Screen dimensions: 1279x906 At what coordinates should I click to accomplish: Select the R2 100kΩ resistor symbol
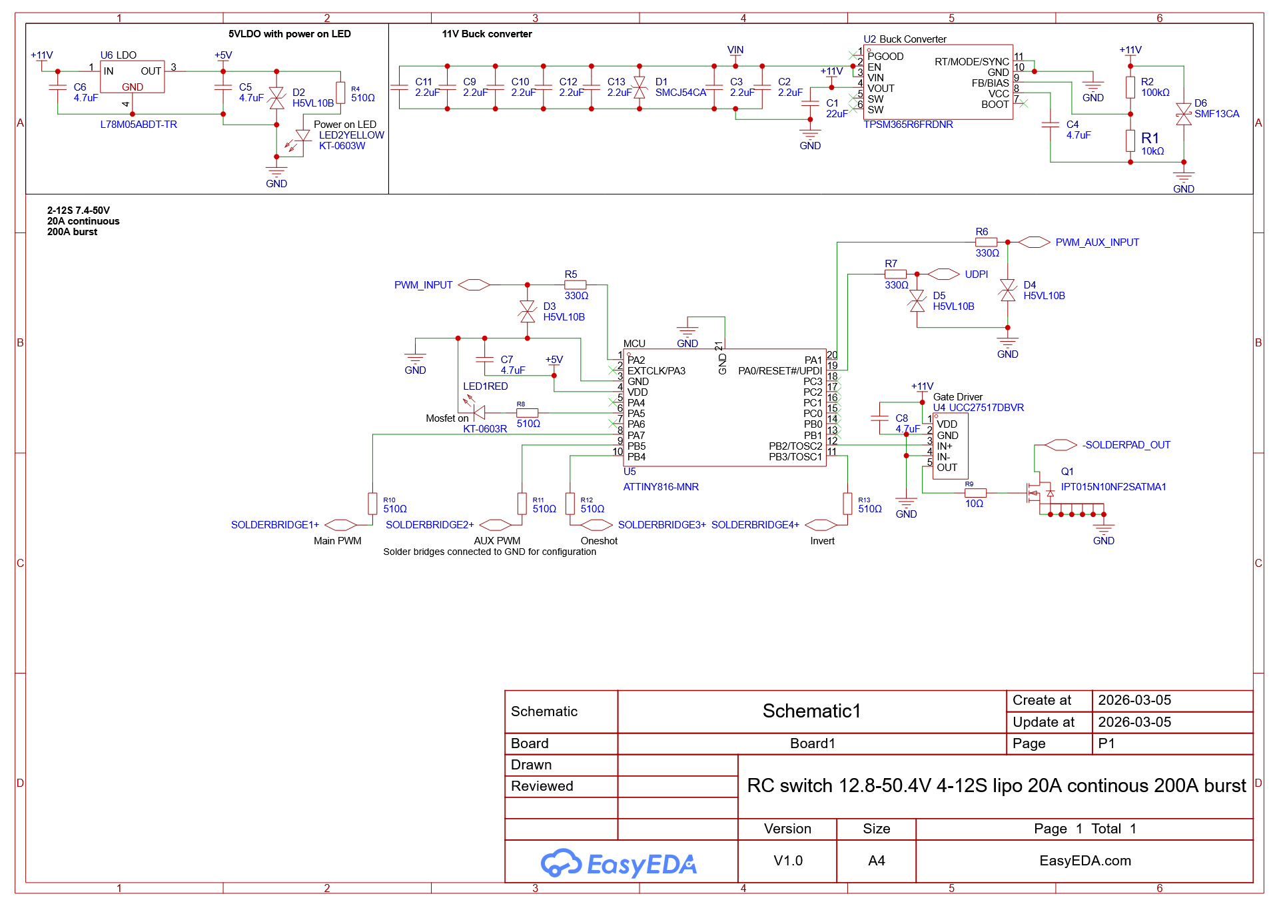[x=1130, y=87]
